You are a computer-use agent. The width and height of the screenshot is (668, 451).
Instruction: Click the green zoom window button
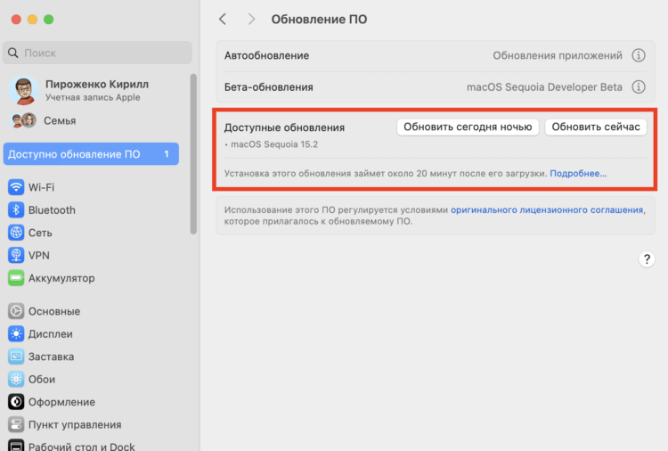tap(49, 20)
